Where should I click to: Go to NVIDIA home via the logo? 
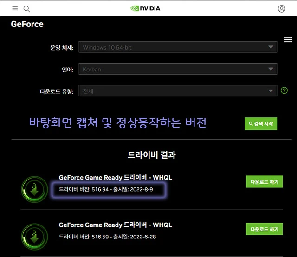tap(146, 8)
